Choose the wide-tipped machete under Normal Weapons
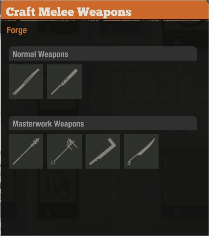Image resolution: width=209 pixels, height=236 pixels. pyautogui.click(x=64, y=82)
